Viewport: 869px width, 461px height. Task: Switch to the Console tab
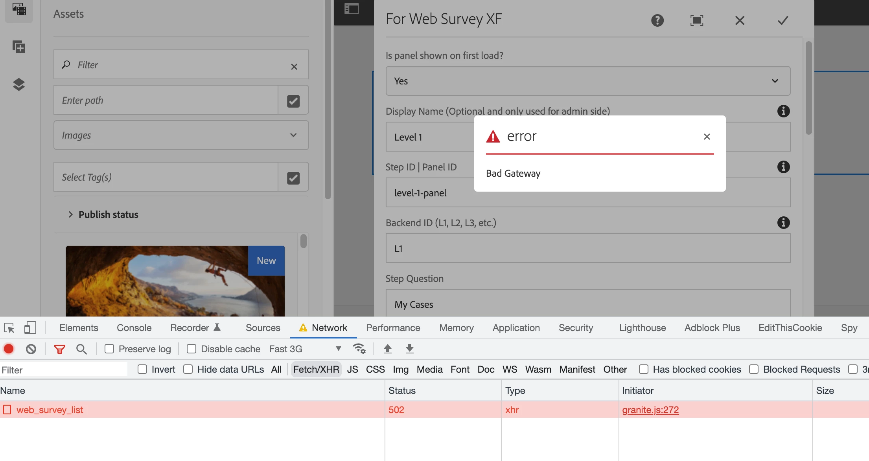coord(134,328)
